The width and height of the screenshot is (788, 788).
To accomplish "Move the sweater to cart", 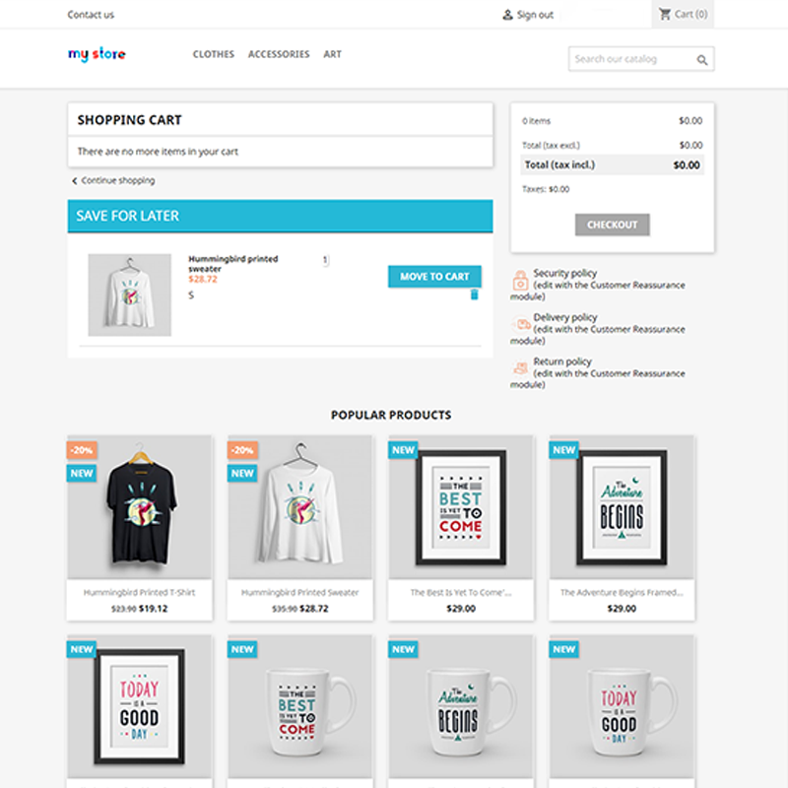I will point(434,277).
